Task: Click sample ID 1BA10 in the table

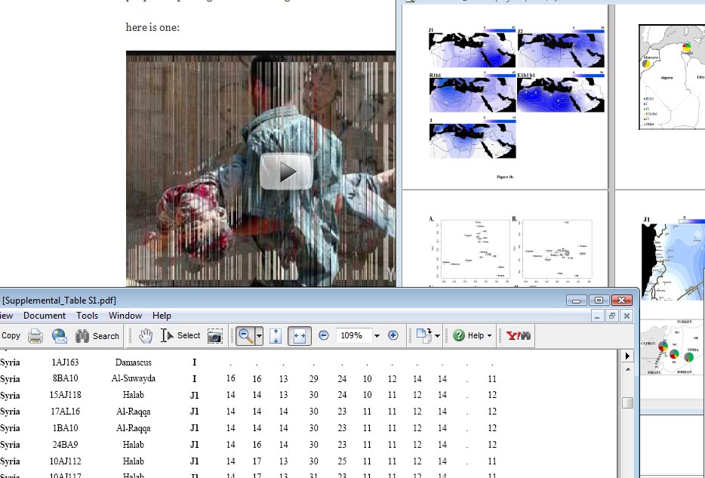Action: click(x=65, y=428)
